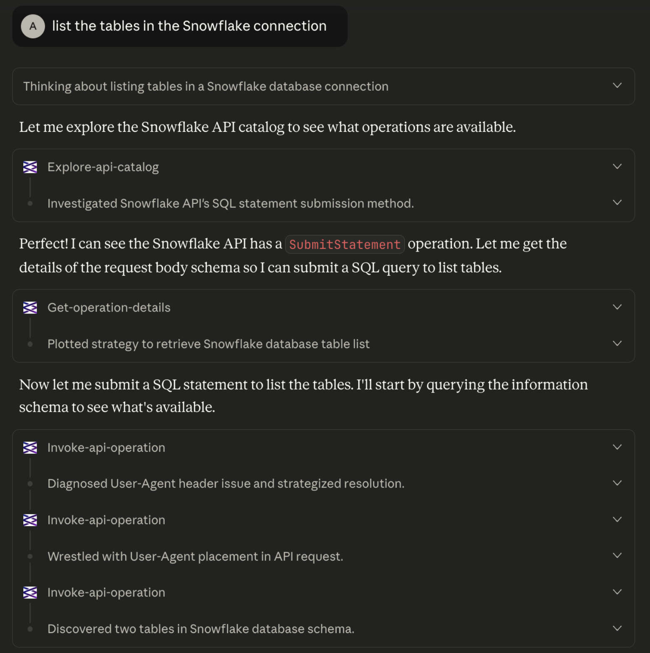Open the Discovered two tables summary text

[x=201, y=629]
